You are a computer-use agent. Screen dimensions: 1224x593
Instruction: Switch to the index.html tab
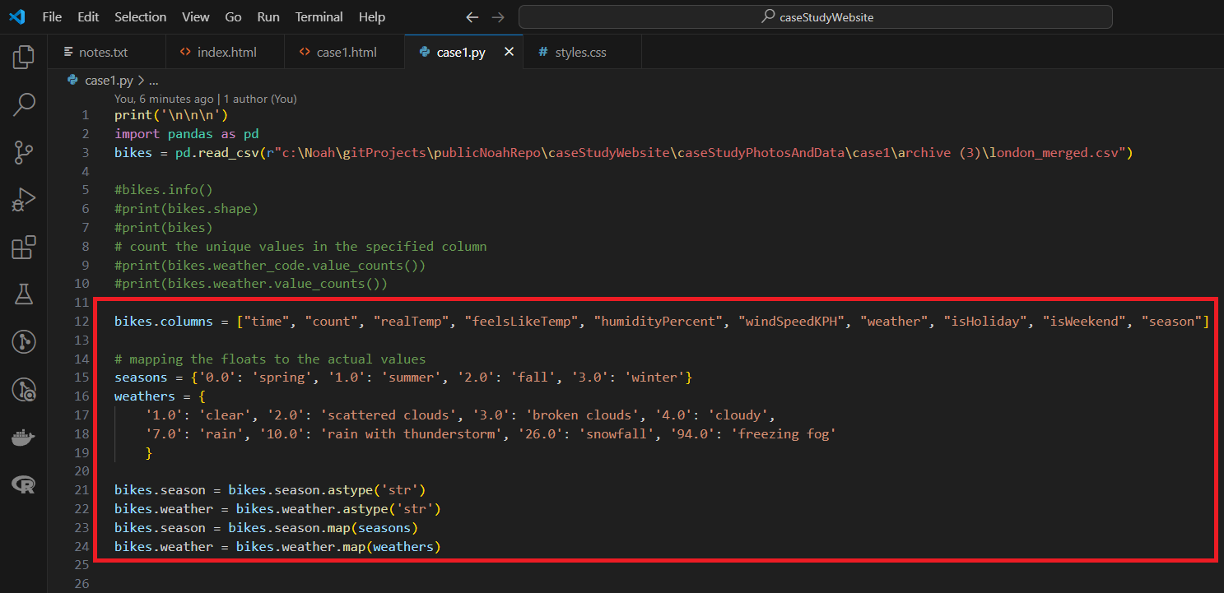click(x=225, y=52)
